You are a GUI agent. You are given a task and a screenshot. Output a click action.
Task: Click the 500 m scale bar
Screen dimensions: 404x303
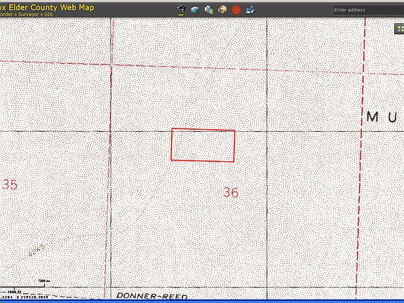click(29, 283)
